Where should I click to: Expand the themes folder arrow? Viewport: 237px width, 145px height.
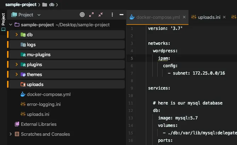[x=17, y=75]
